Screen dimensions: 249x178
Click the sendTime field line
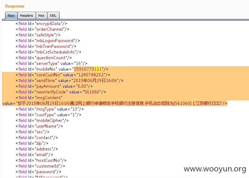pyautogui.click(x=69, y=81)
